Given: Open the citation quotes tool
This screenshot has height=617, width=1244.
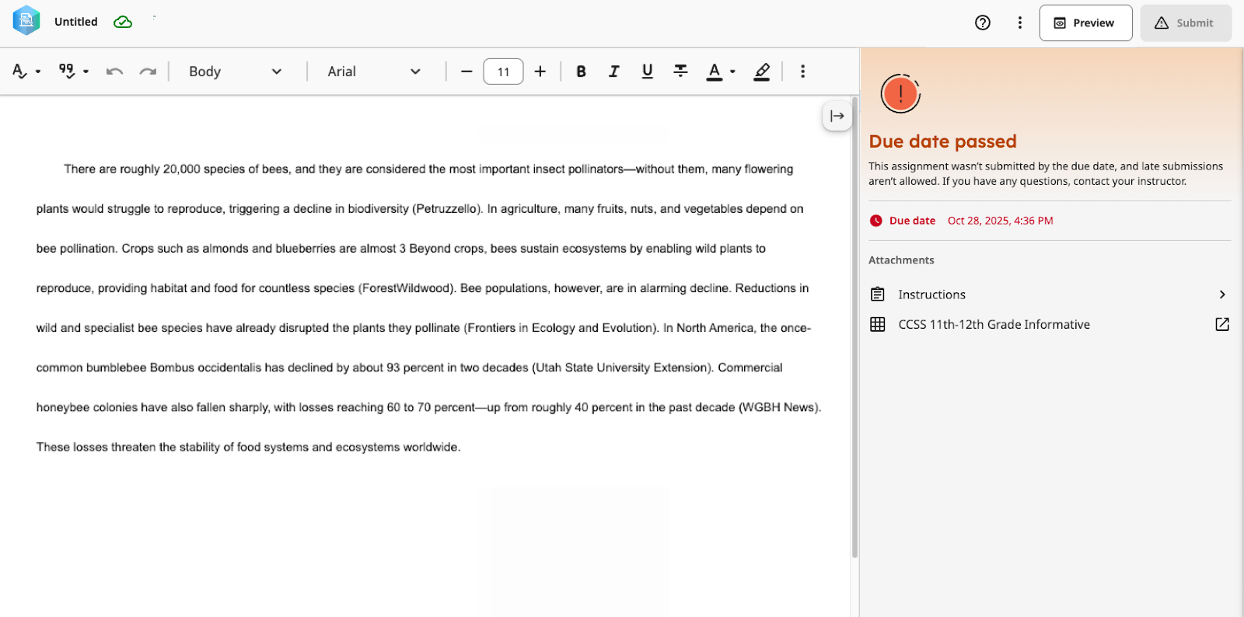Looking at the screenshot, I should (67, 71).
